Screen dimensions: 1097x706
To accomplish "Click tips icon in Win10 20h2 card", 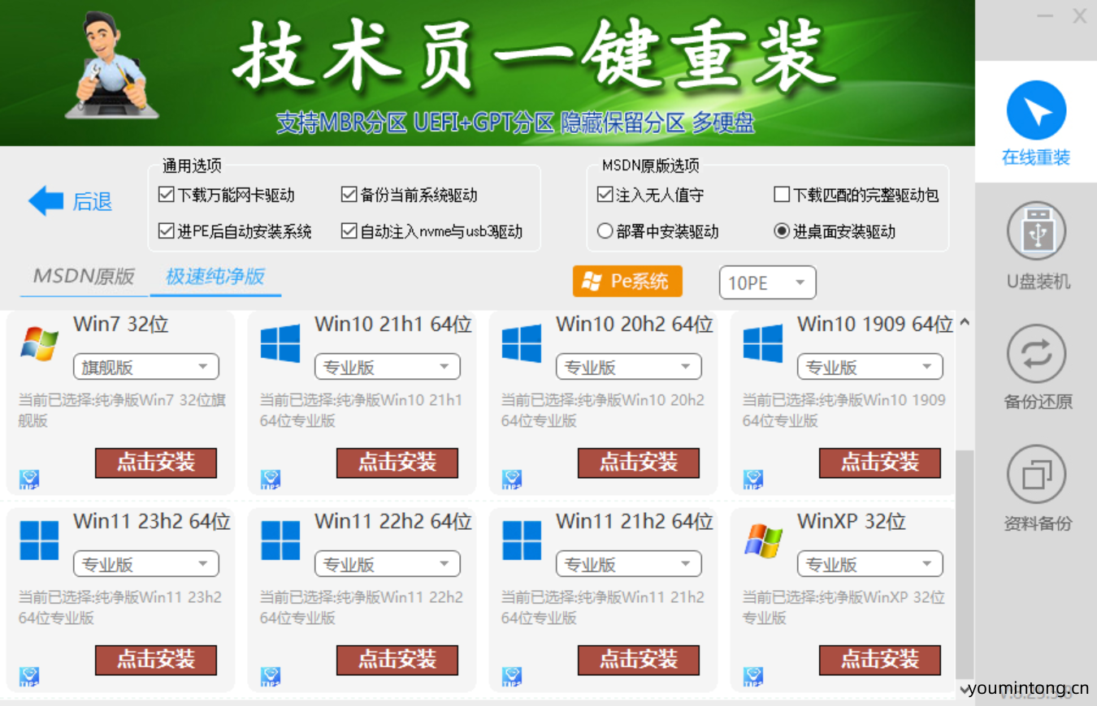I will pyautogui.click(x=512, y=480).
